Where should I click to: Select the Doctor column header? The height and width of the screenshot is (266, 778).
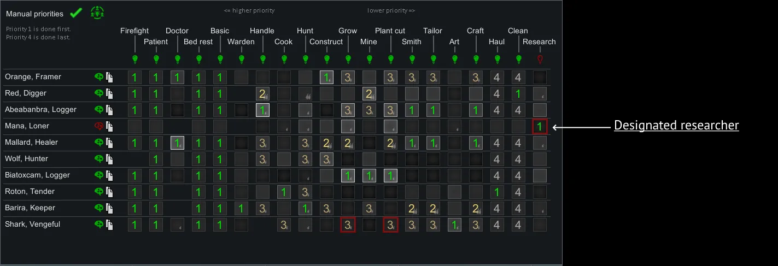click(177, 31)
